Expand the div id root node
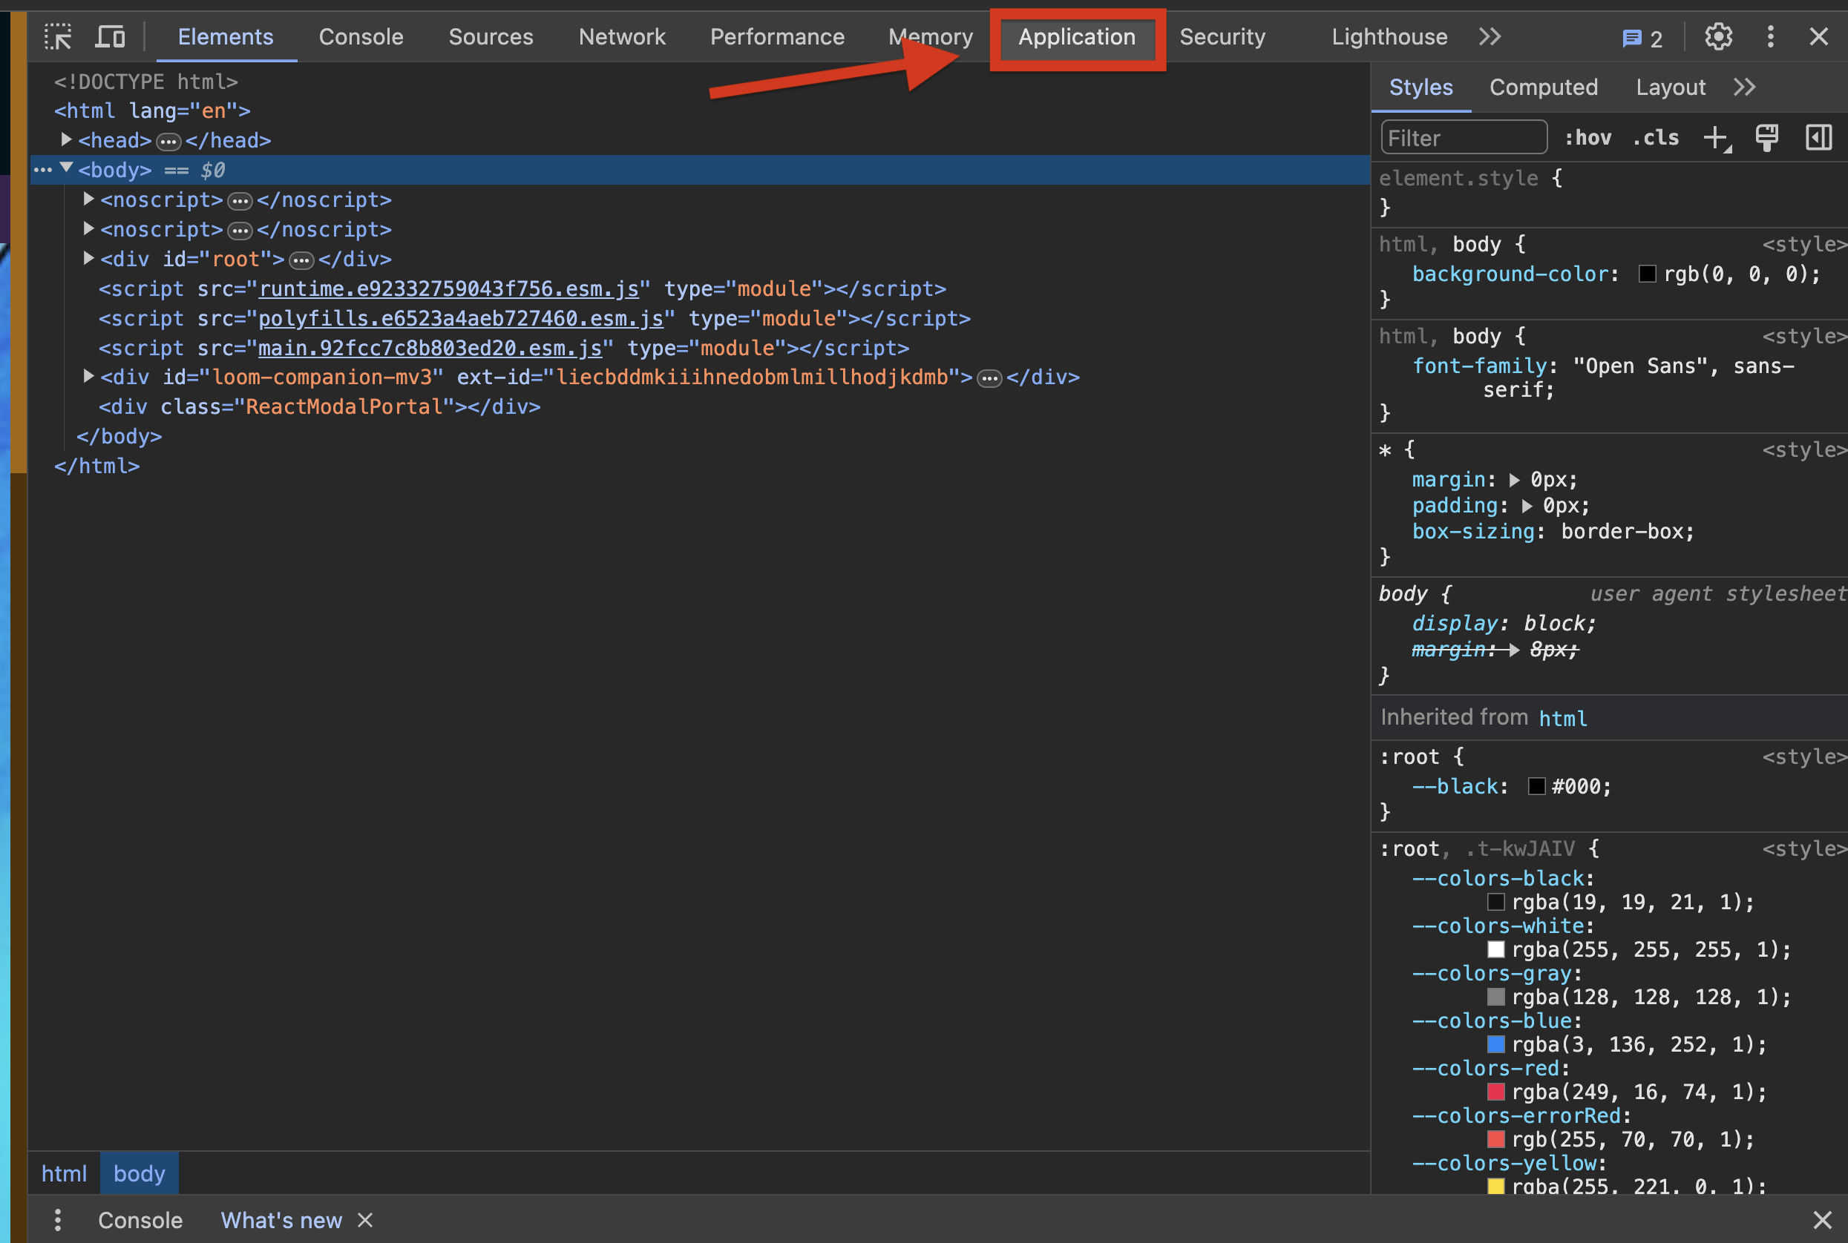 click(x=89, y=258)
